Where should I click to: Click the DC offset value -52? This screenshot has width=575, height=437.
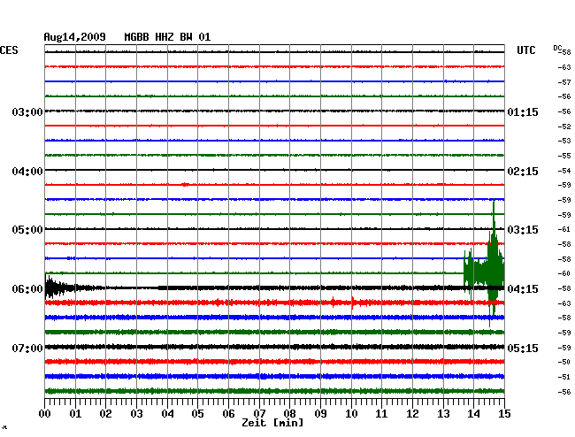564,126
